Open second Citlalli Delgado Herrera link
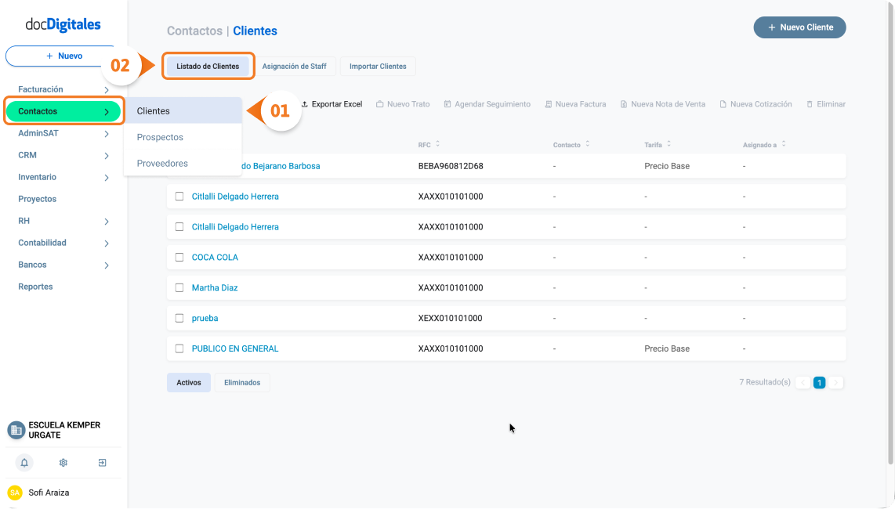Viewport: 895px width, 509px height. click(x=235, y=227)
